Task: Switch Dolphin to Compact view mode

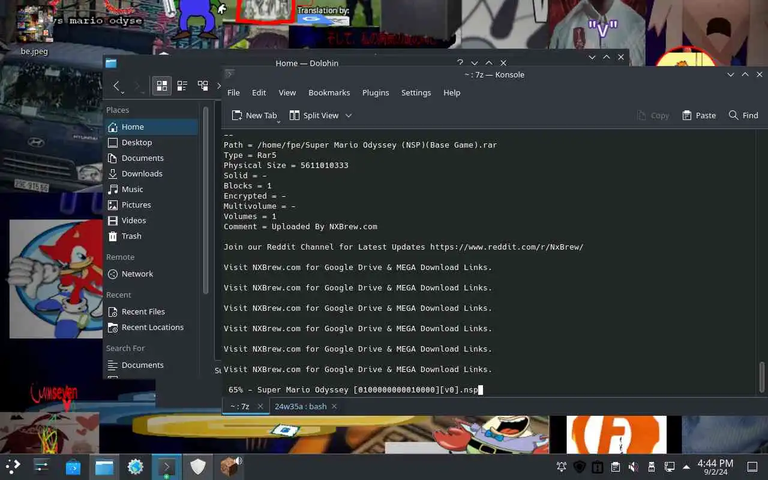Action: (182, 86)
